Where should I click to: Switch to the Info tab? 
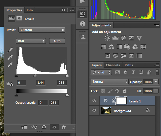pos(30,10)
